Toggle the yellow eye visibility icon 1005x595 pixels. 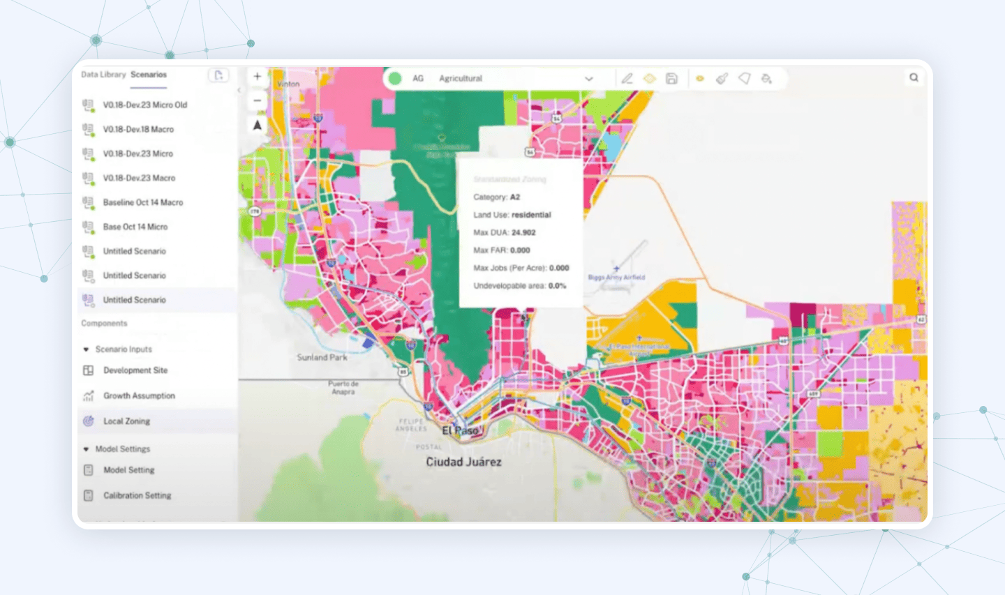[700, 79]
